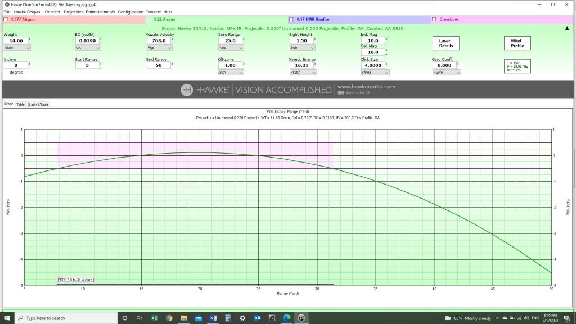Open Task View in the taskbar
The image size is (576, 324).
coord(139,318)
